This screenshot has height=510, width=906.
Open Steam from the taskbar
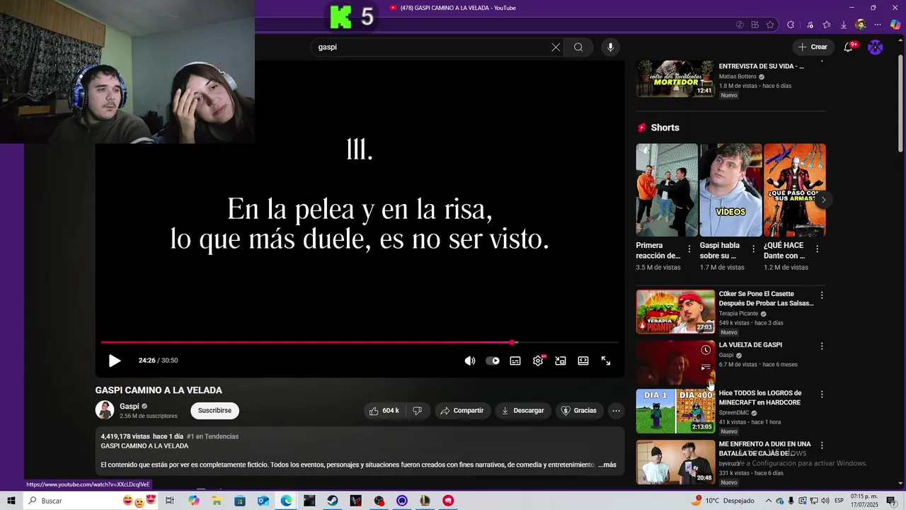click(x=332, y=501)
